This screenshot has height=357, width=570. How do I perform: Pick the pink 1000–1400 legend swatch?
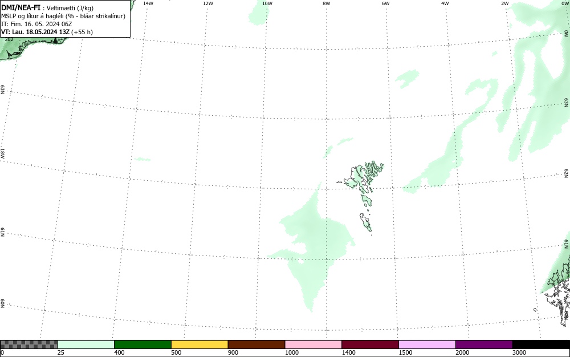[313, 344]
